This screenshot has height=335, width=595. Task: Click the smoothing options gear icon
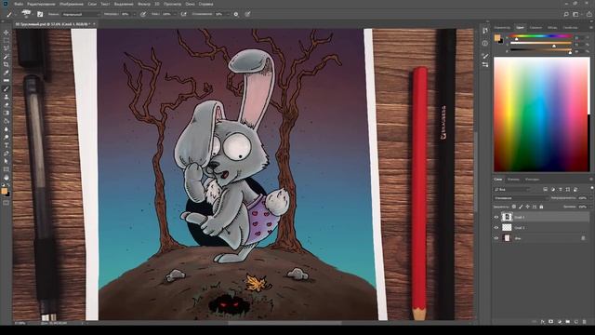[x=236, y=14]
